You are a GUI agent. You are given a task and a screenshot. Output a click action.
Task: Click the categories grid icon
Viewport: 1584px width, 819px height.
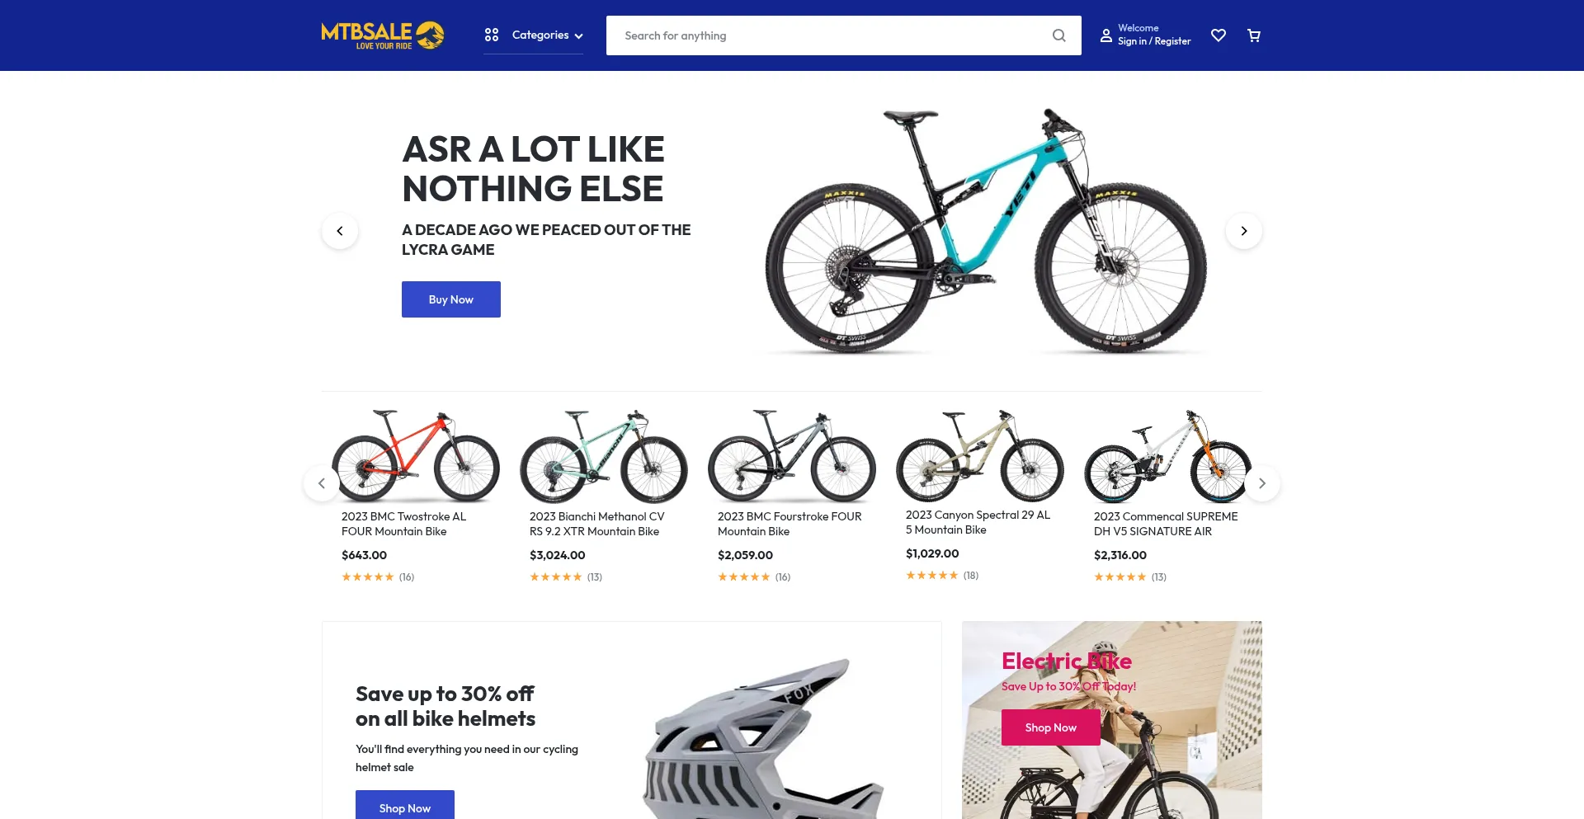click(x=492, y=35)
